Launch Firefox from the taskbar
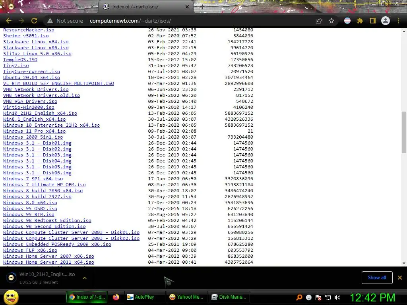Screen dimensions: 407x305 point(116,297)
